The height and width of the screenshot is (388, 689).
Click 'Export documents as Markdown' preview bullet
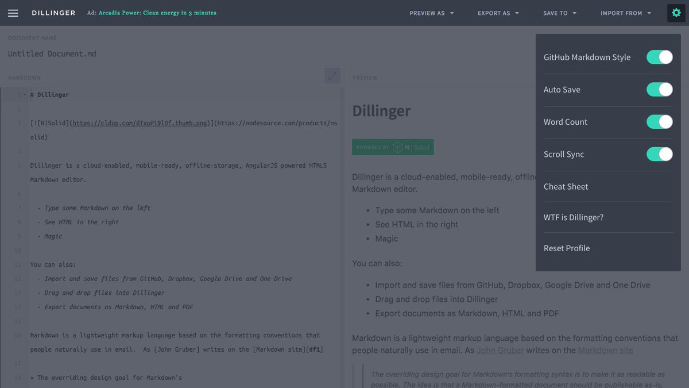(x=467, y=313)
